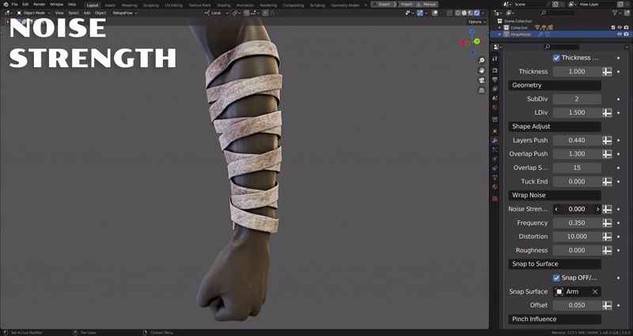Screen dimensions: 633x336
Task: Click the outliner search field
Action: pos(558,13)
